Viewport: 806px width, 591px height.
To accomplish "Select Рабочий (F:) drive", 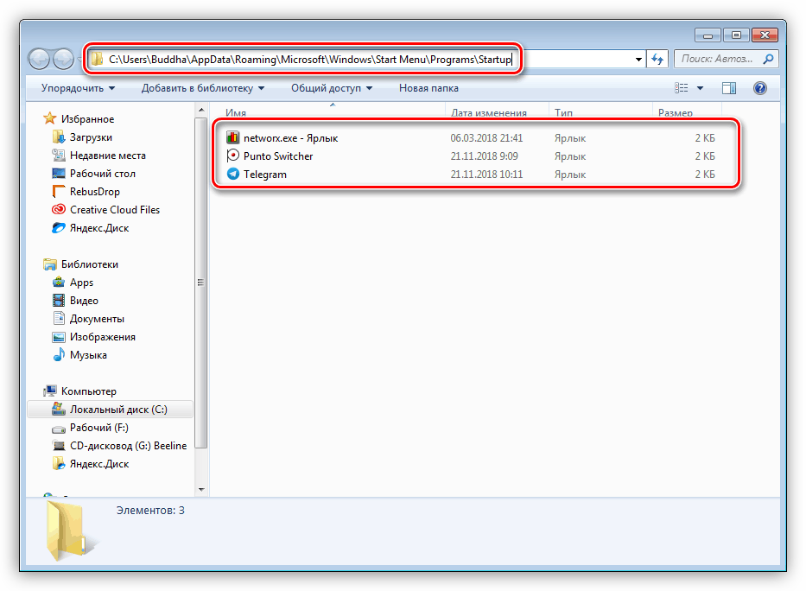I will pos(98,428).
